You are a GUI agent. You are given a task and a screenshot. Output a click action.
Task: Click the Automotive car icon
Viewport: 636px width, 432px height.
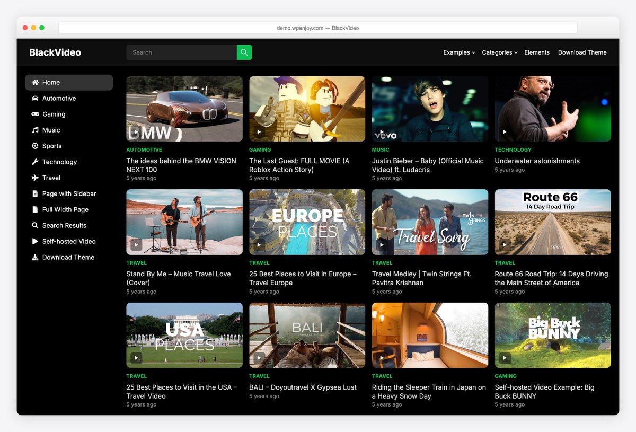coord(35,98)
